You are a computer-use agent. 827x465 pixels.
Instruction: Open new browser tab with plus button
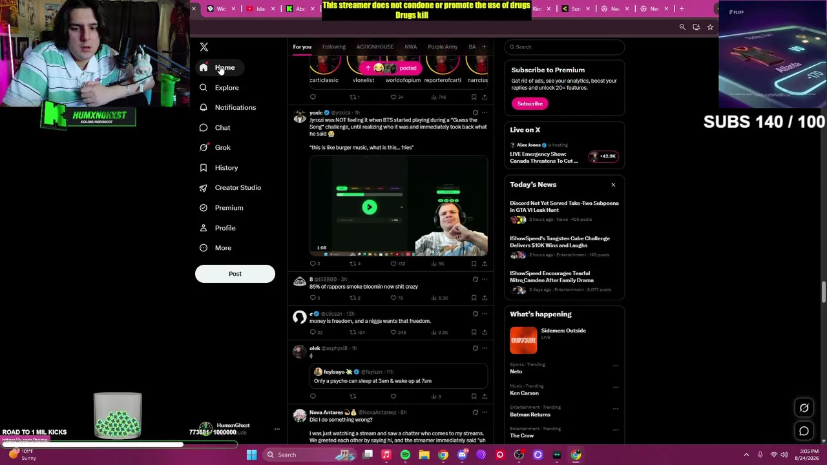[x=682, y=8]
